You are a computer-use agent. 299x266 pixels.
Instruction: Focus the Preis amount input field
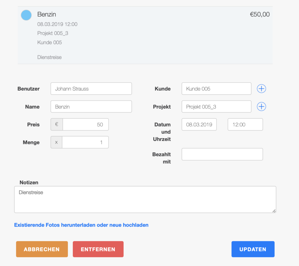85,124
